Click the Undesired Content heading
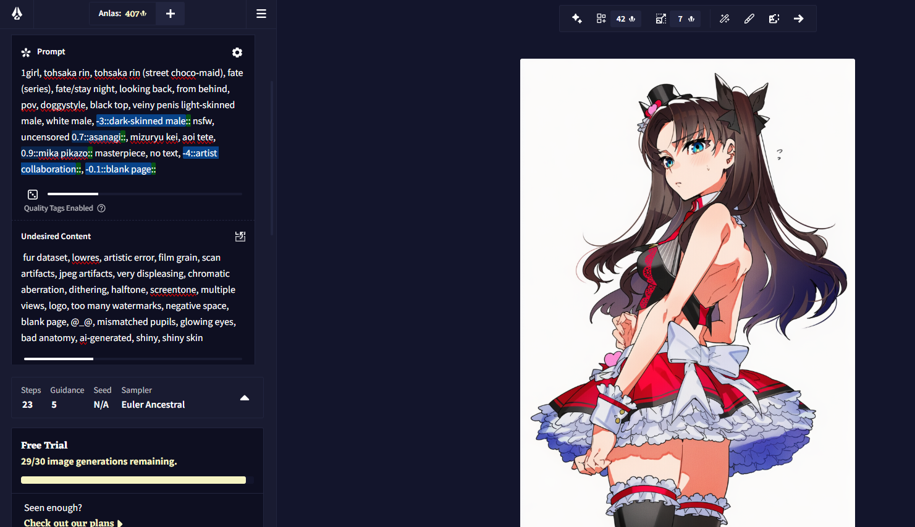 pos(56,237)
